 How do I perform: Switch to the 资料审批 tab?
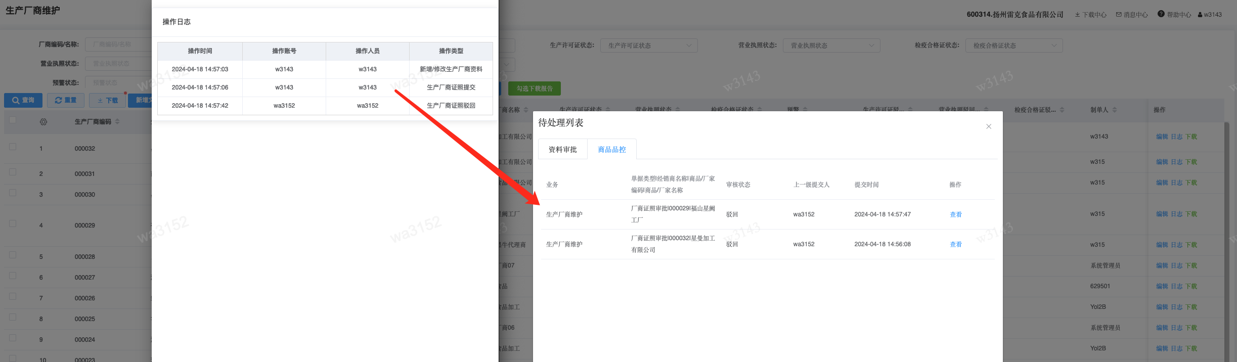562,150
